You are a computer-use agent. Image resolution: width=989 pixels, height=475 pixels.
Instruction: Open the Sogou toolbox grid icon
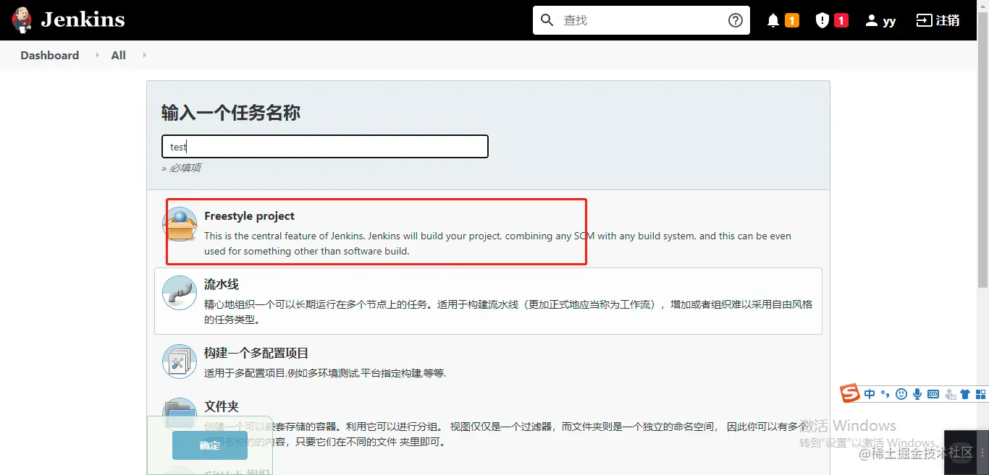click(x=980, y=394)
